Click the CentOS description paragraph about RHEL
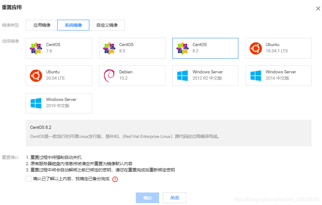This screenshot has width=322, height=205. 125,136
